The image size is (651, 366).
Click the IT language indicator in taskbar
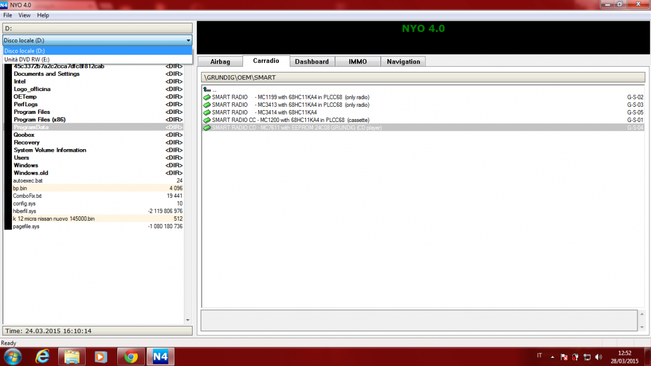[539, 356]
